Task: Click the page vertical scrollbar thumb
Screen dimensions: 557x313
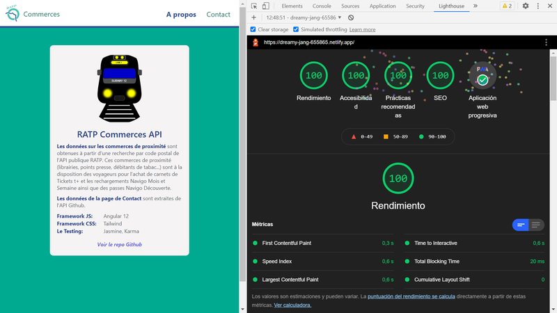Action: [242, 144]
